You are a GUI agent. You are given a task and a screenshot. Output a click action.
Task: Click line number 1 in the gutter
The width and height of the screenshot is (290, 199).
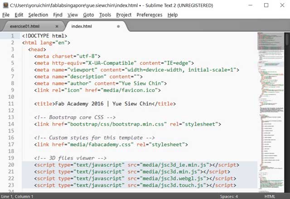pyautogui.click(x=12, y=36)
